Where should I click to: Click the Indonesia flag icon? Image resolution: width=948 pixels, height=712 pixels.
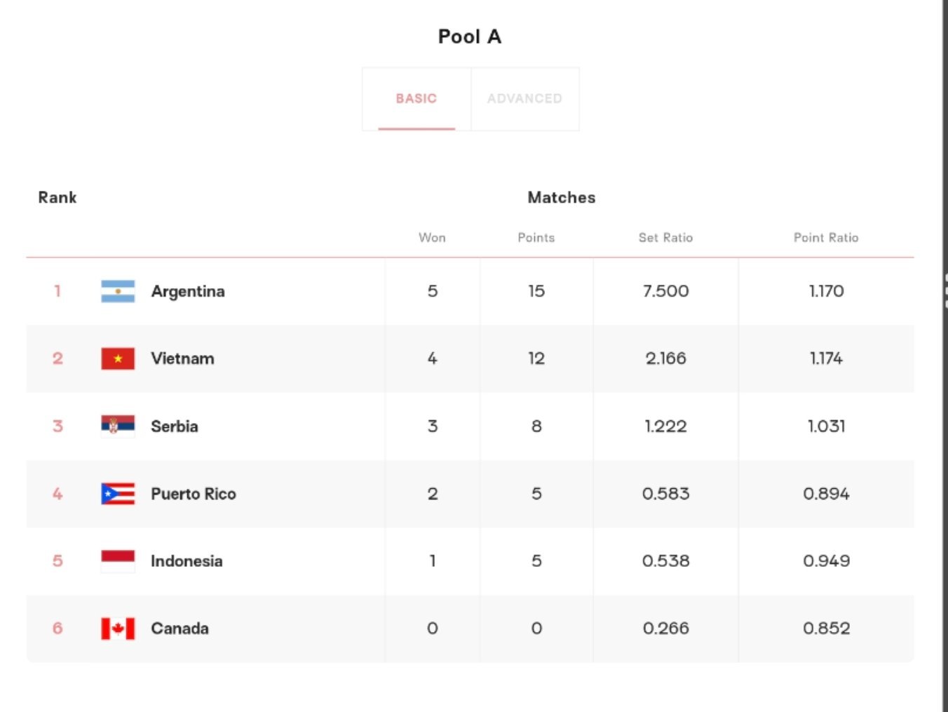coord(118,561)
